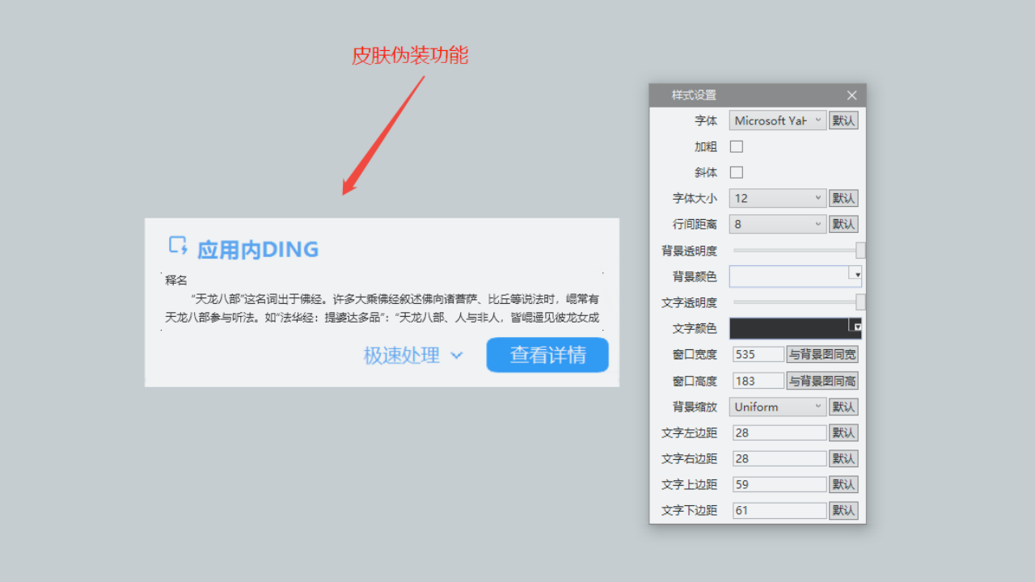Open the 字体大小 size dropdown

[x=777, y=198]
